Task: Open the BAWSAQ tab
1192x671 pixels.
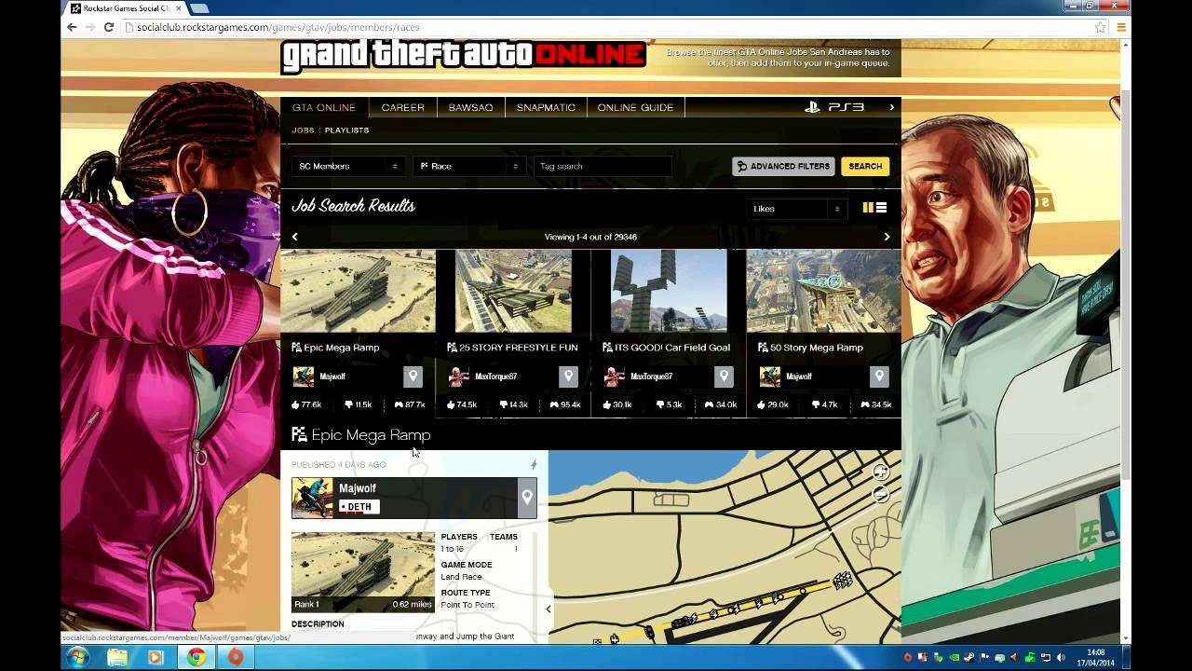Action: point(470,107)
